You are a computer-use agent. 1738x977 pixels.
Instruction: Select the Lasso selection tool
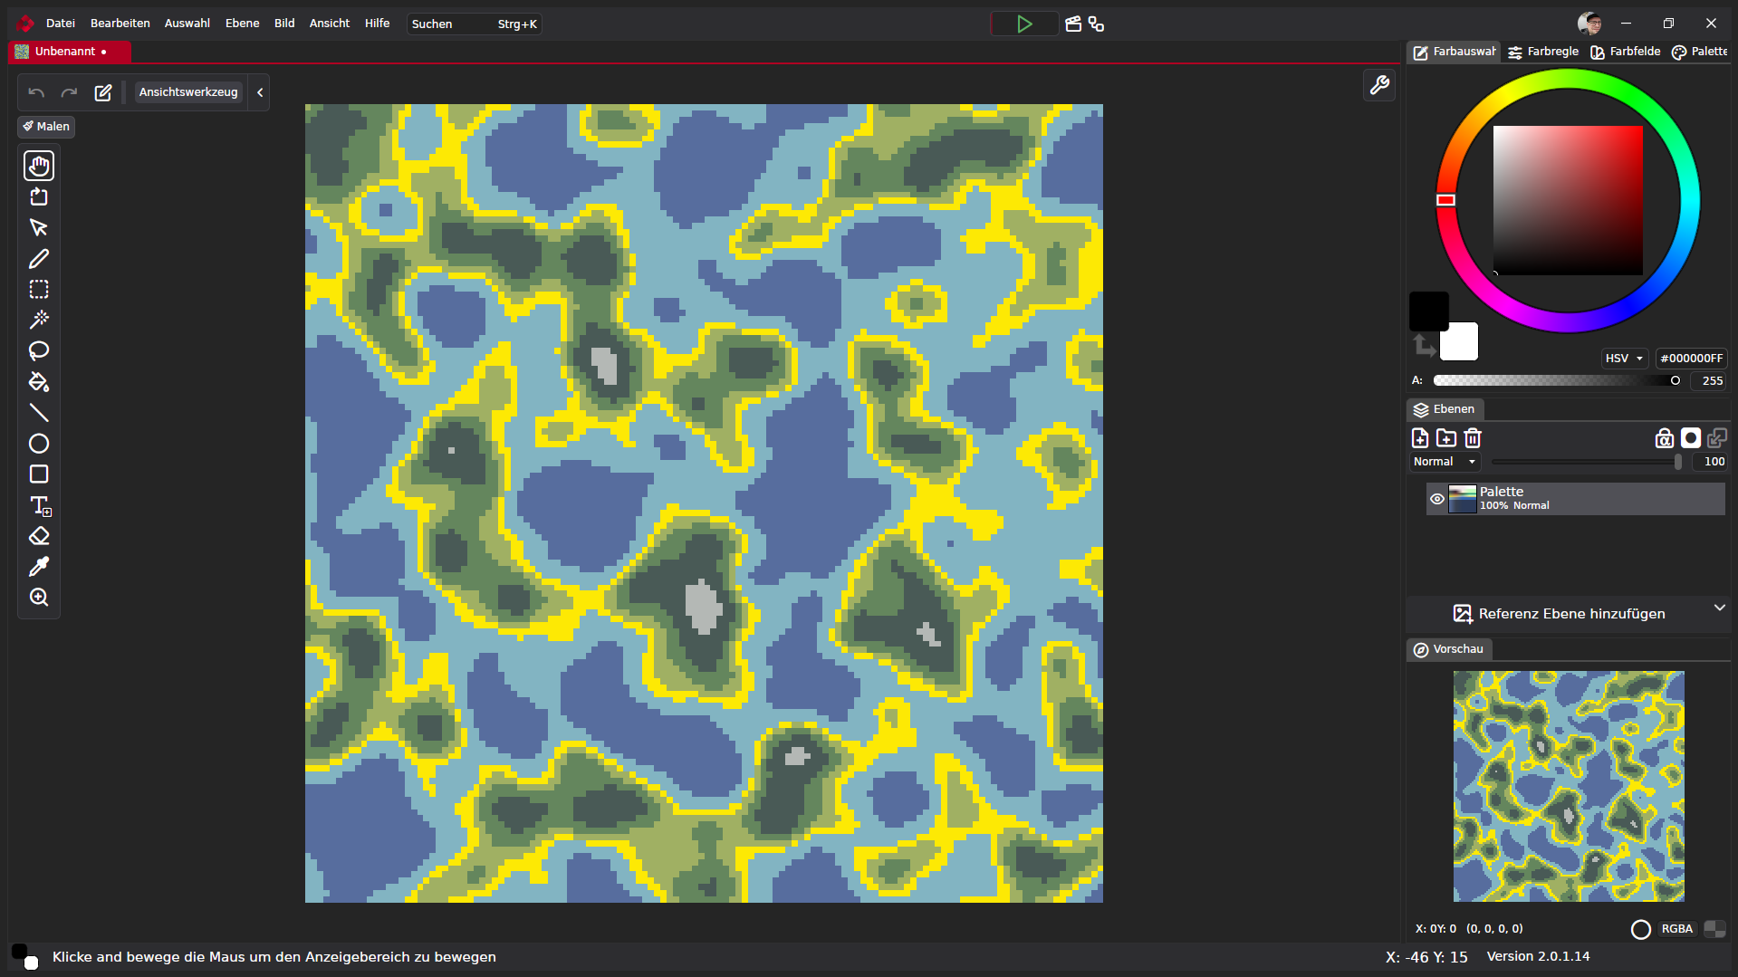[38, 350]
